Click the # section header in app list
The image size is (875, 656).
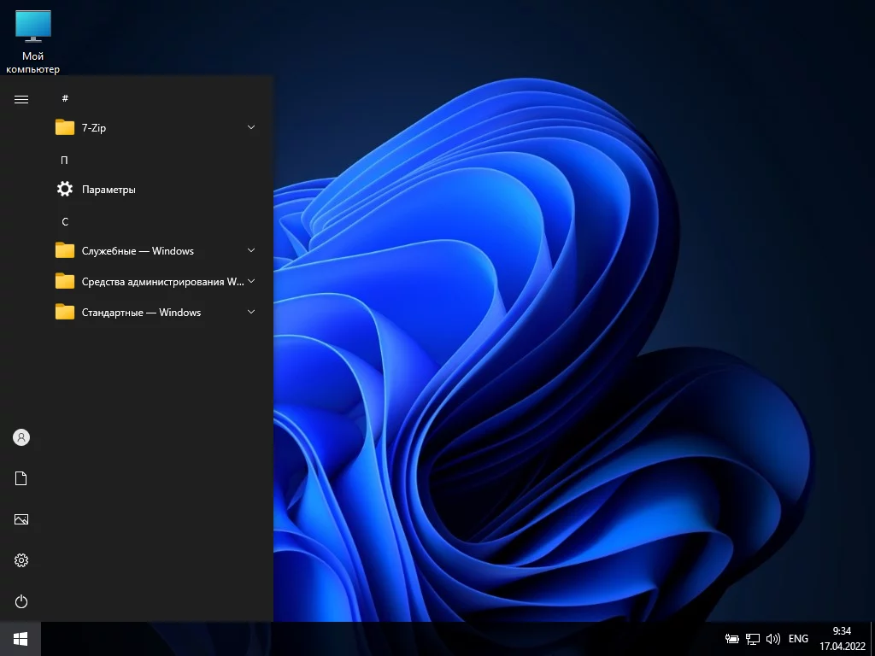pyautogui.click(x=65, y=98)
